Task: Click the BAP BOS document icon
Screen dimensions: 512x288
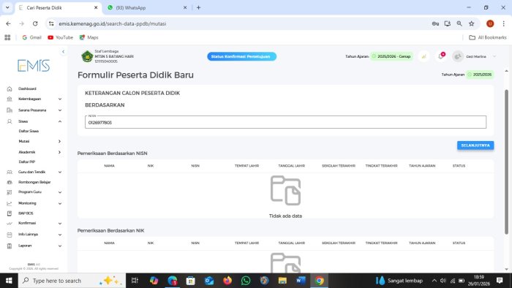Action: click(10, 213)
